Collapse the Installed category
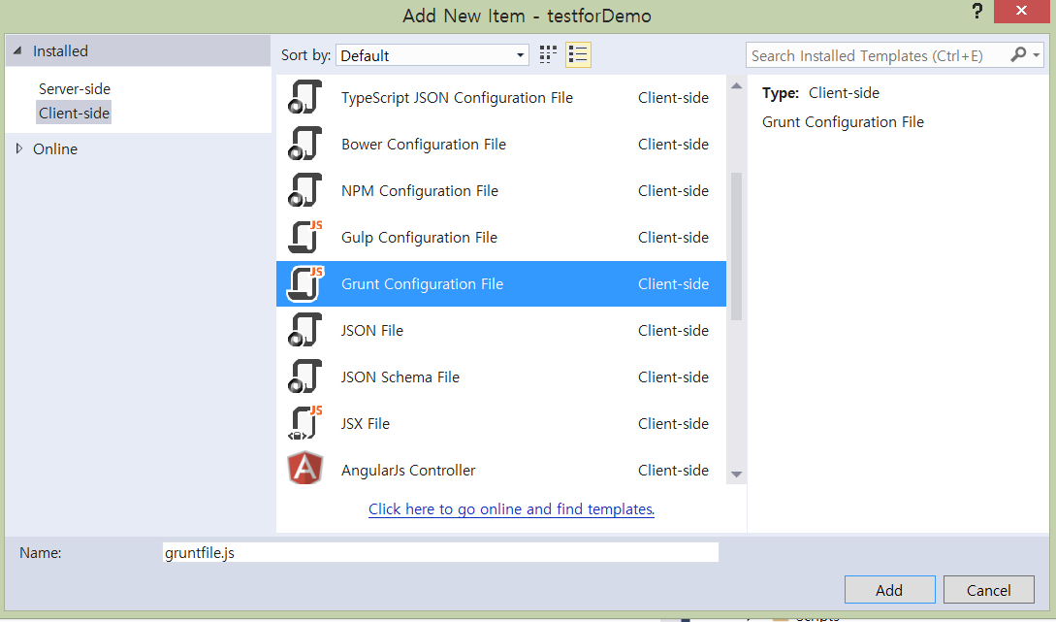1056x622 pixels. point(18,50)
